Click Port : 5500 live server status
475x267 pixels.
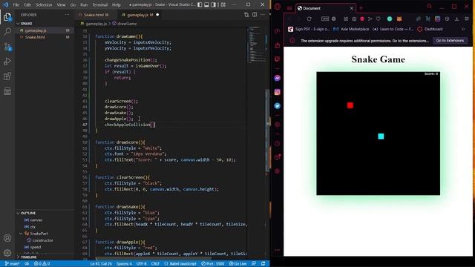click(x=213, y=264)
